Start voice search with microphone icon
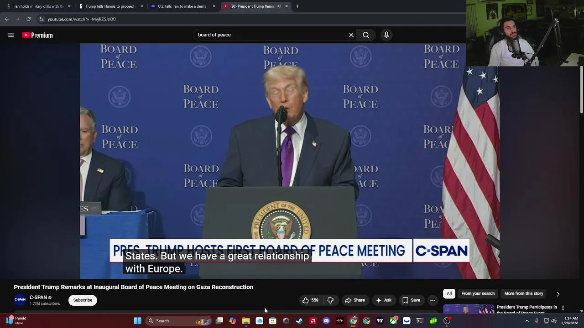The image size is (584, 328). click(386, 35)
